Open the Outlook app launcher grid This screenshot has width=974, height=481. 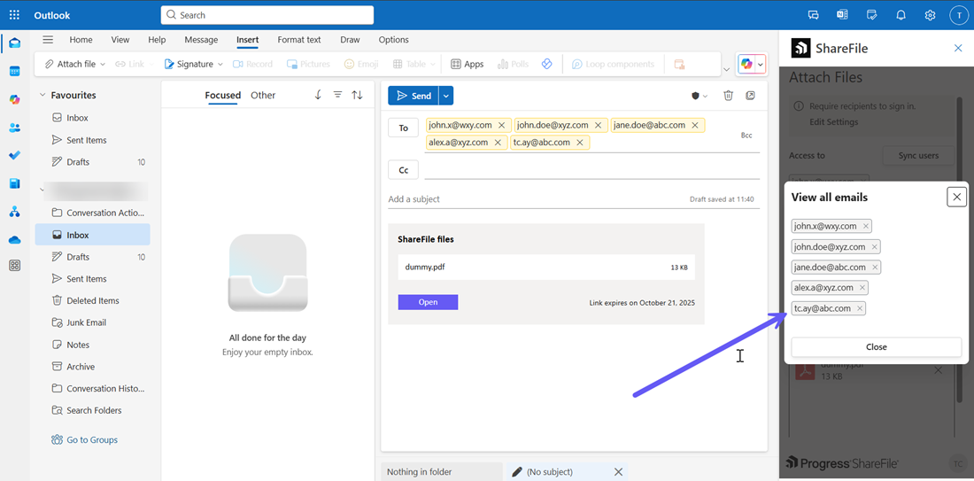14,15
